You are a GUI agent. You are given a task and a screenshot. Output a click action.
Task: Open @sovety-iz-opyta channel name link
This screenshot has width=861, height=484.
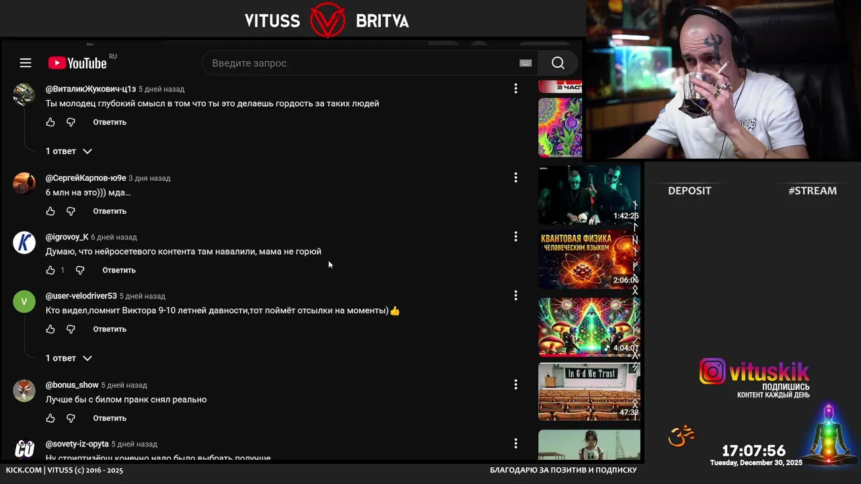click(x=77, y=444)
